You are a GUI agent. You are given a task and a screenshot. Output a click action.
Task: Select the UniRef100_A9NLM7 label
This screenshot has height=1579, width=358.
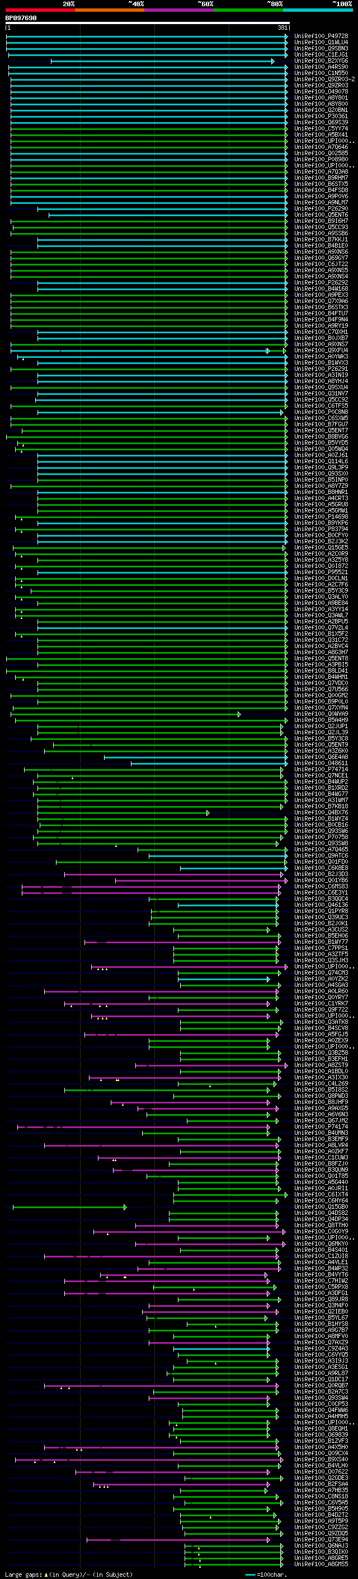(x=321, y=202)
